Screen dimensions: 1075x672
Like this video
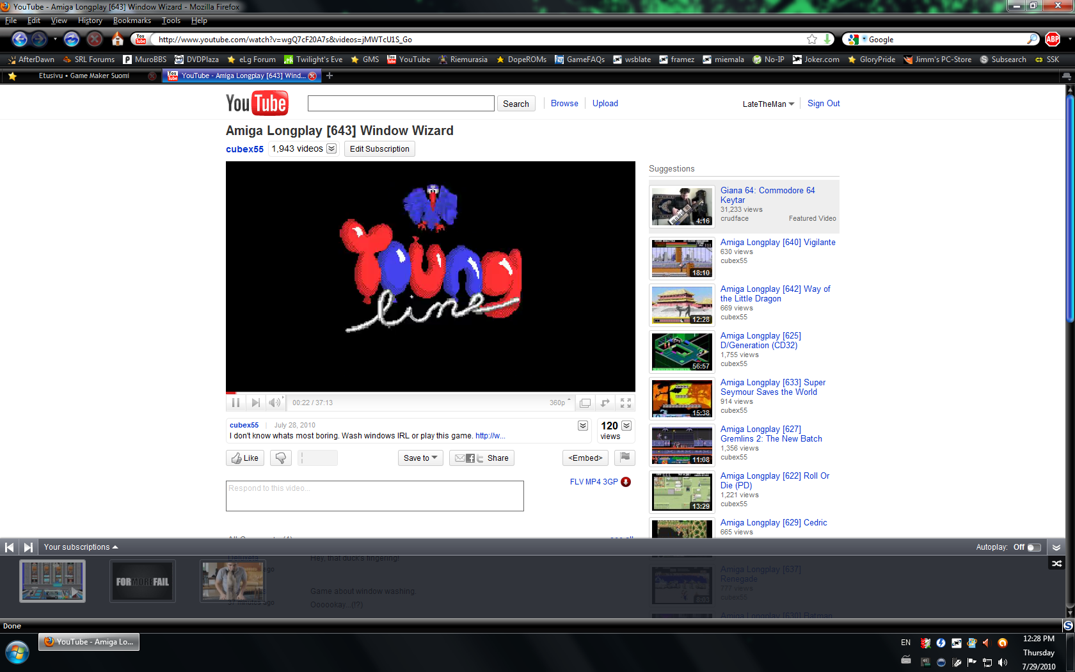pyautogui.click(x=245, y=458)
